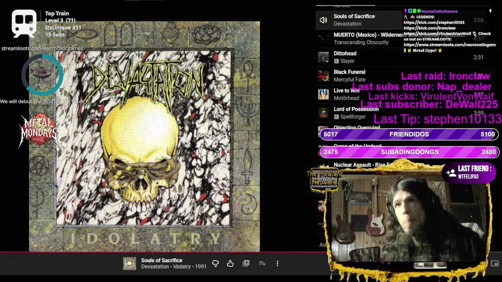Click the 2:31 duration of Dittohead
Screen dimensions: 502x282
(478, 57)
